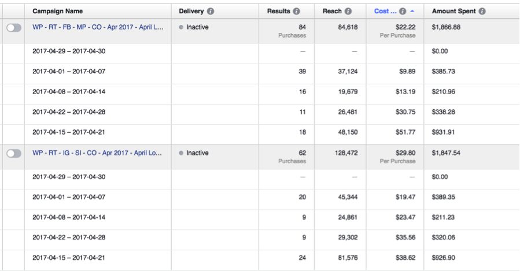520x271 pixels.
Task: Click the $51.77 cost per purchase cell
Action: 404,132
